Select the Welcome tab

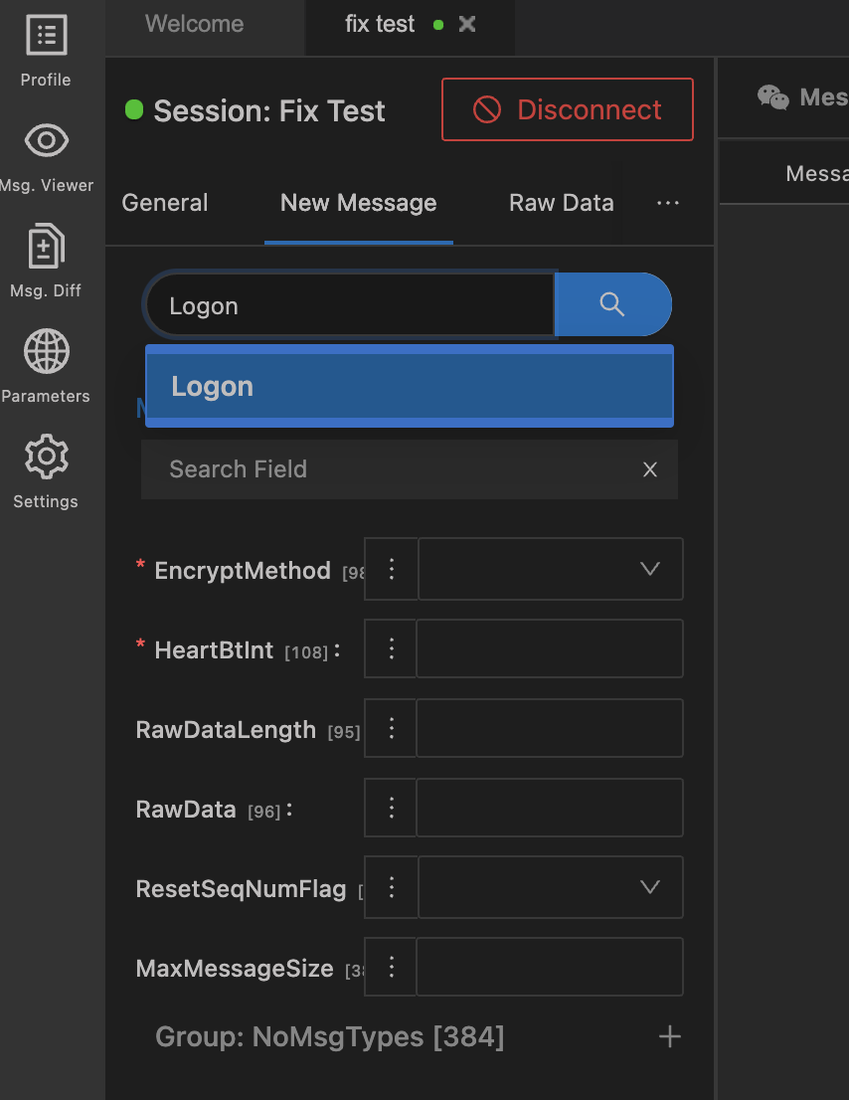pyautogui.click(x=194, y=25)
